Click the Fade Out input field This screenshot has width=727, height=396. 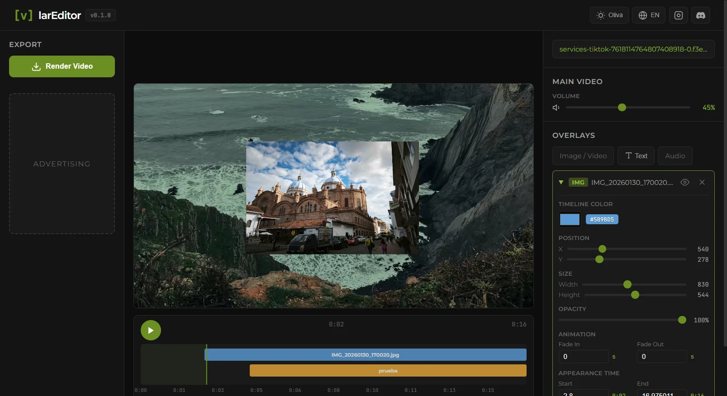662,357
